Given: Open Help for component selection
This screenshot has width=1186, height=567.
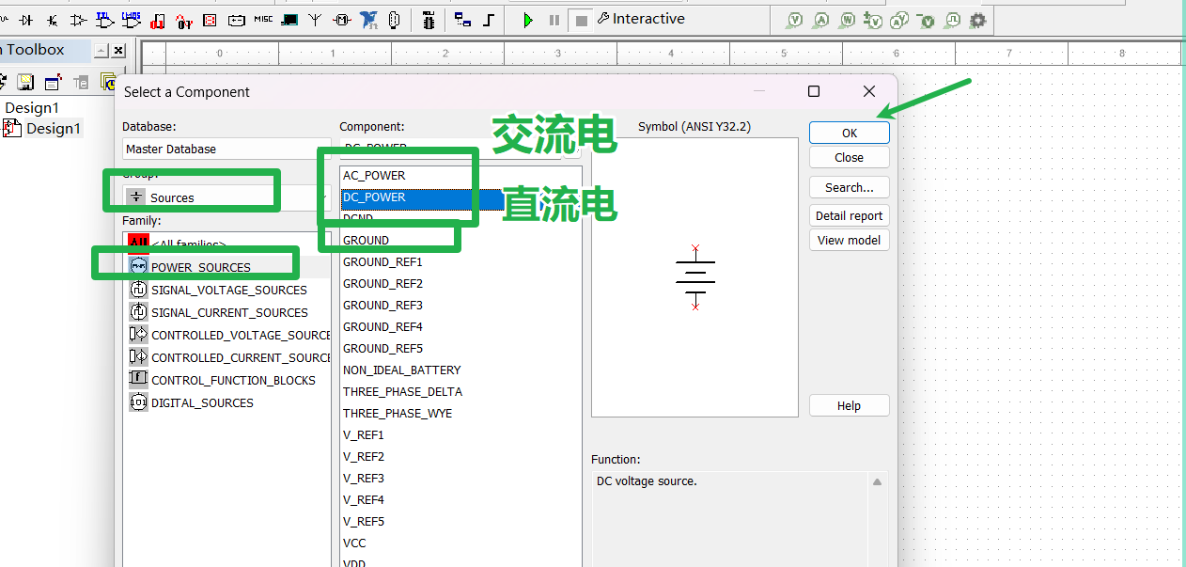Looking at the screenshot, I should [849, 405].
